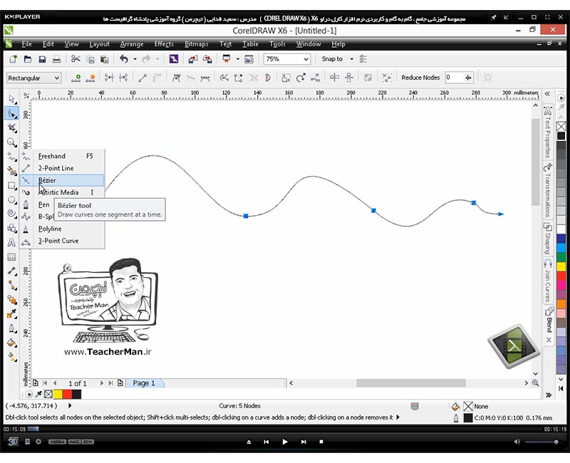The image size is (570, 463).
Task: Click the Delete nodes icon
Action: [90, 78]
